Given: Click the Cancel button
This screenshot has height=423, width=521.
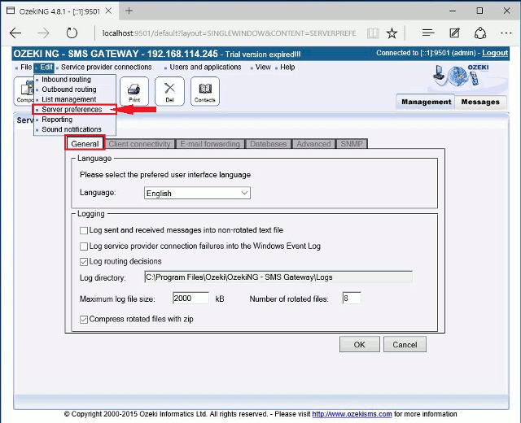Looking at the screenshot, I should (x=405, y=344).
